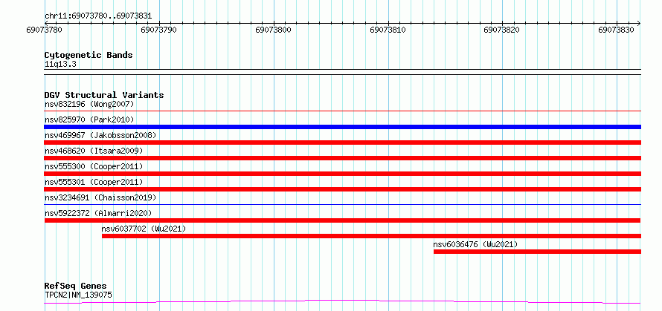
Task: Click the short red nsv6036476 bar
Action: [x=537, y=252]
